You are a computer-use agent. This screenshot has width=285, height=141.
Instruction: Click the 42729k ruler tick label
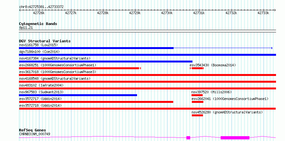tap(135, 13)
